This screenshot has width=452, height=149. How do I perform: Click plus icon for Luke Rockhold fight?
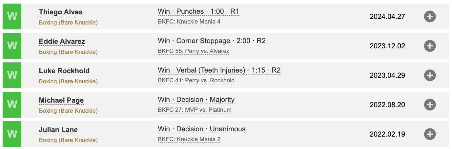[x=430, y=75]
